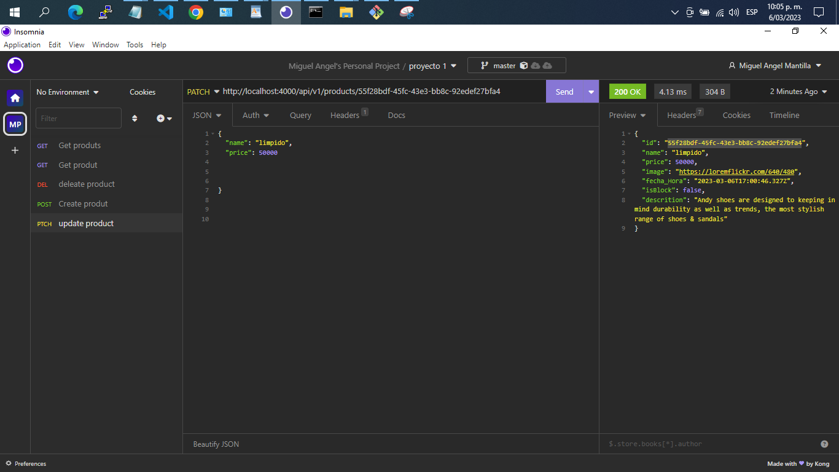Open the Tools menu
839x472 pixels.
point(135,44)
